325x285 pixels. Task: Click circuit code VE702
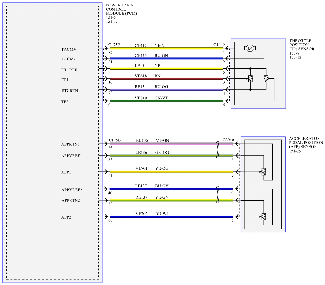(141, 214)
